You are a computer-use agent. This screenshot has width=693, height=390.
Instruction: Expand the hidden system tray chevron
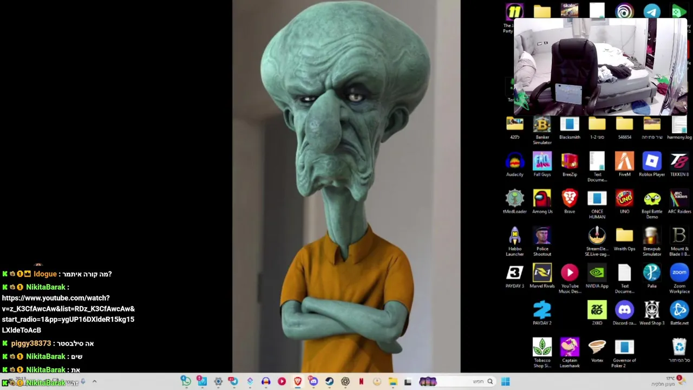point(94,382)
